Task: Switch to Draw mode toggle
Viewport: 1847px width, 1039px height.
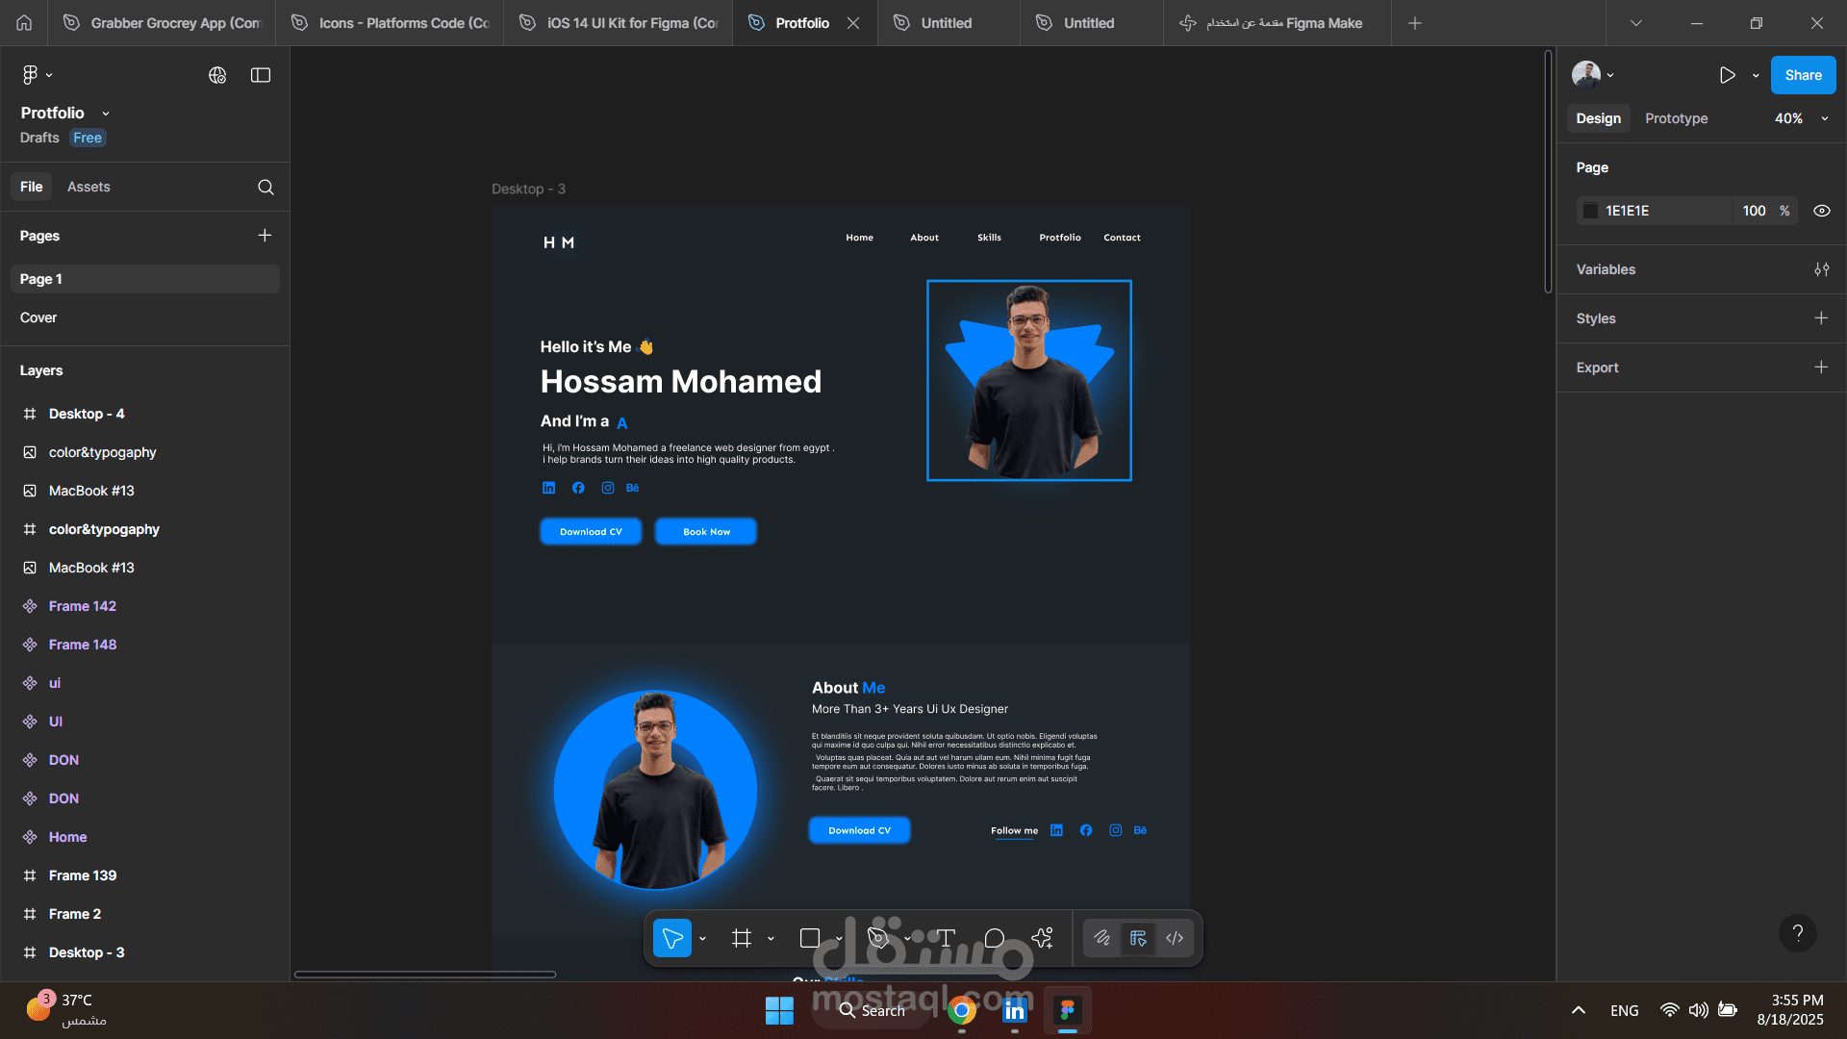Action: tap(1102, 938)
